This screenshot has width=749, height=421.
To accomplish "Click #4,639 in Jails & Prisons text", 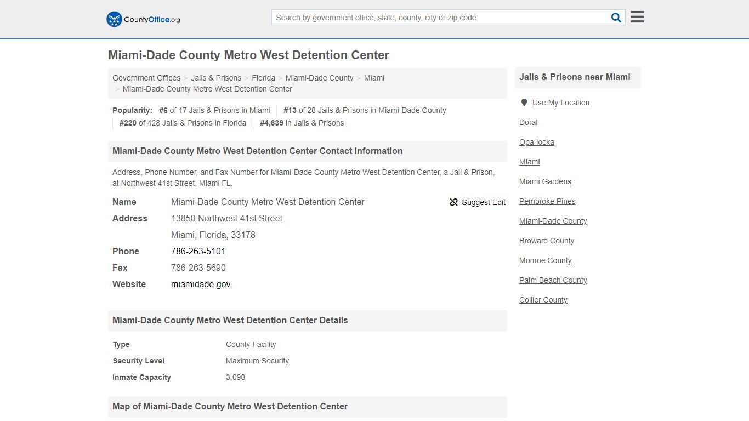I will [302, 123].
